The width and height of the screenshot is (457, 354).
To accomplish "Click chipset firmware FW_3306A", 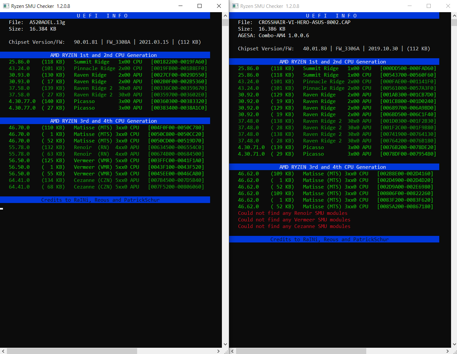I will click(348, 49).
